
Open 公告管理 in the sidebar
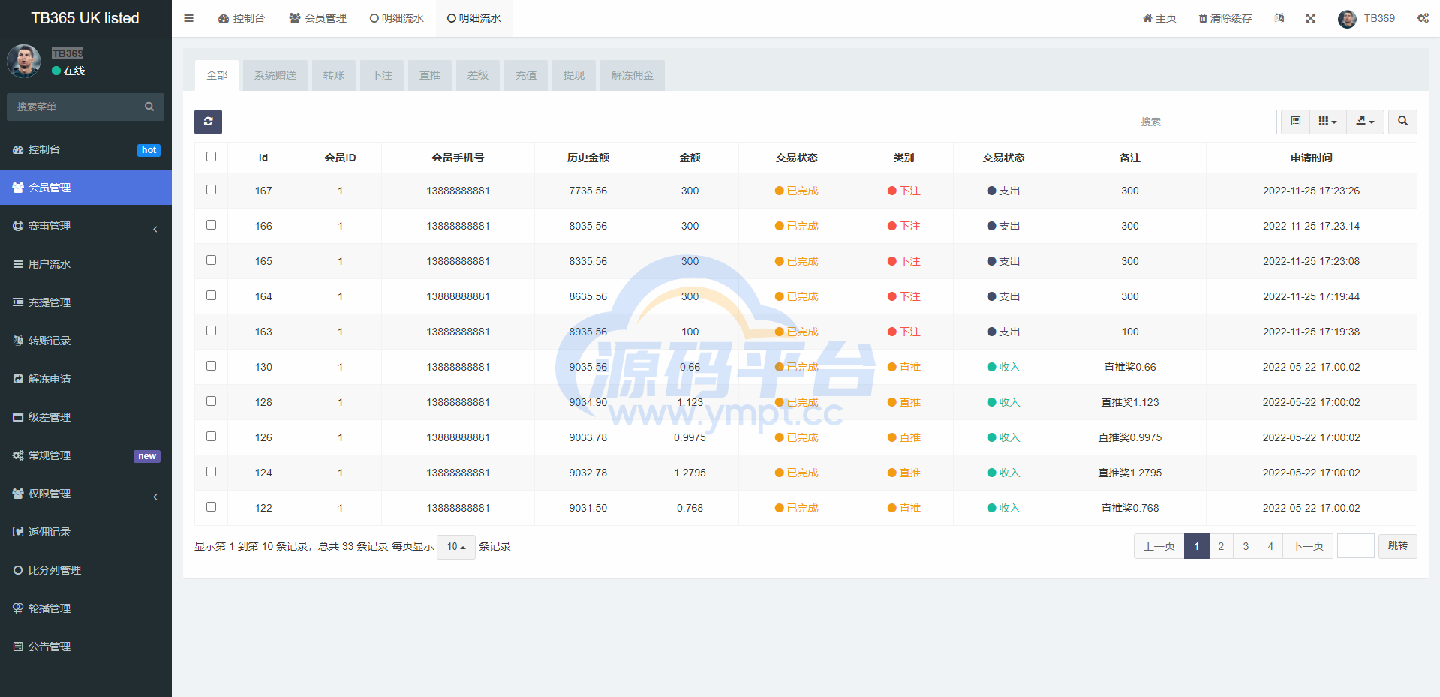point(86,647)
